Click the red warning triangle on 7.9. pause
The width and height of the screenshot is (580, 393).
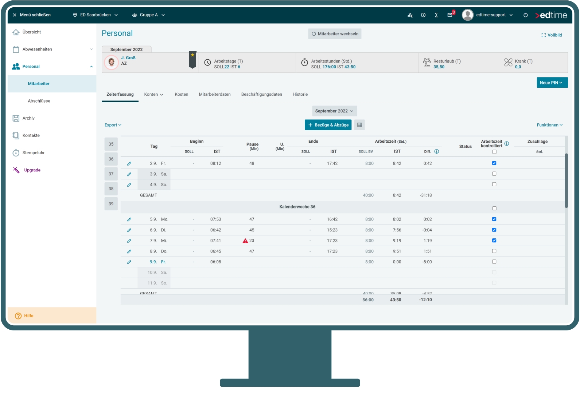245,241
